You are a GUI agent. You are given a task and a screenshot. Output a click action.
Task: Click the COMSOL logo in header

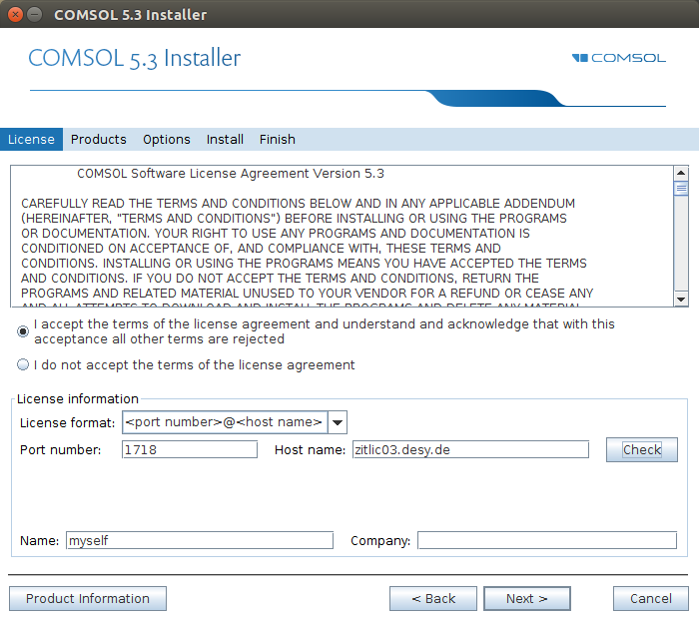point(618,58)
